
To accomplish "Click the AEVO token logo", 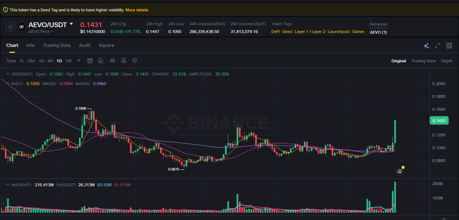I will 21,27.
